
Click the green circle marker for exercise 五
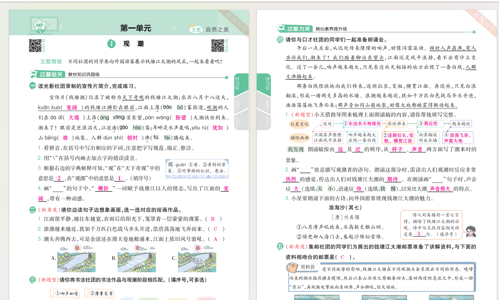(280, 246)
